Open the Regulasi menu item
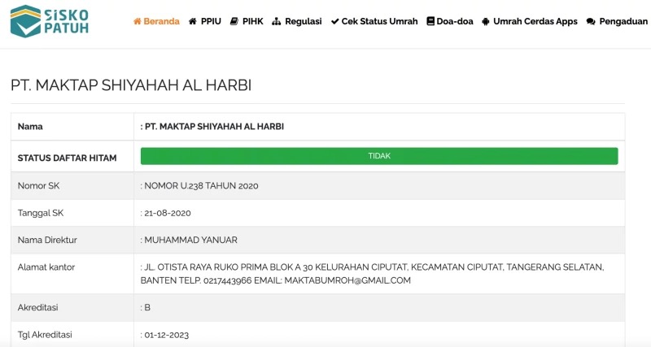The height and width of the screenshot is (347, 651). click(x=303, y=21)
